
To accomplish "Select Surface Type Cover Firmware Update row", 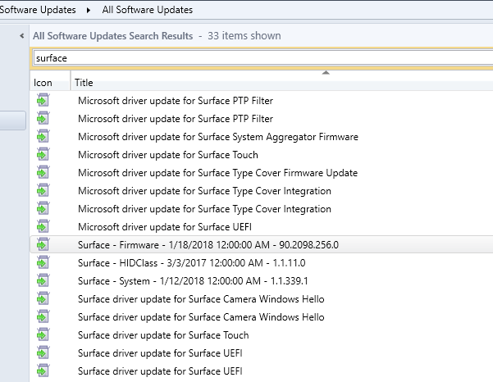I will (262, 172).
